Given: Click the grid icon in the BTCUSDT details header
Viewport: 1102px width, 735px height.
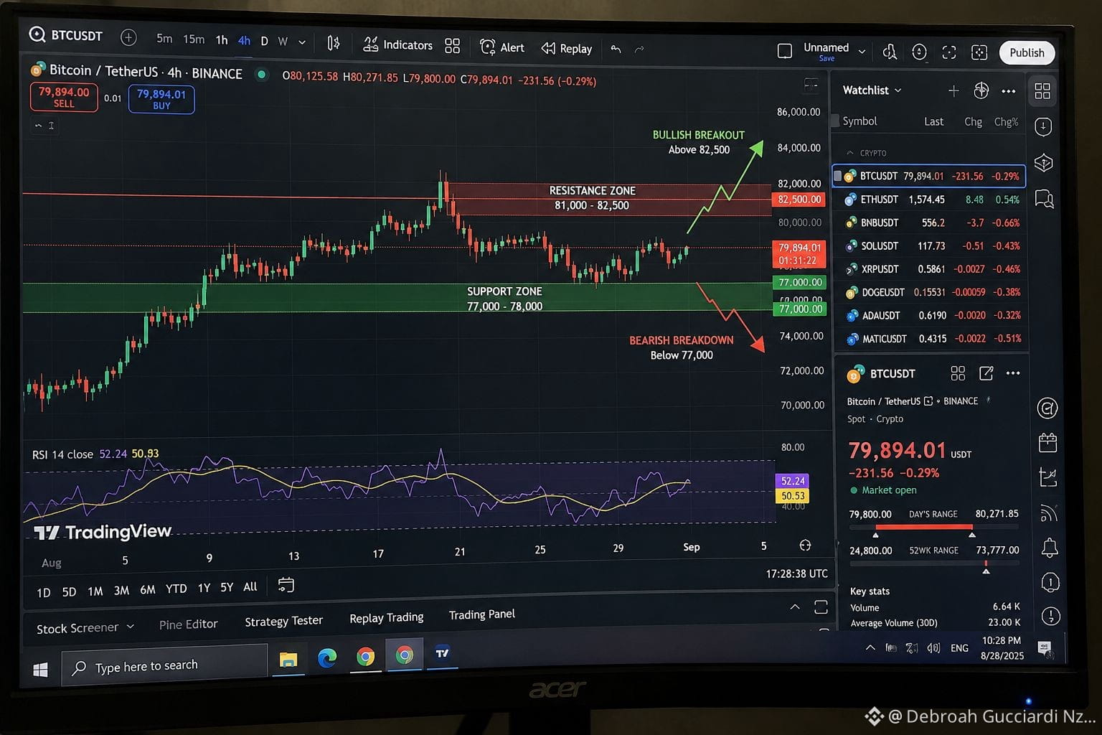Looking at the screenshot, I should tap(958, 373).
